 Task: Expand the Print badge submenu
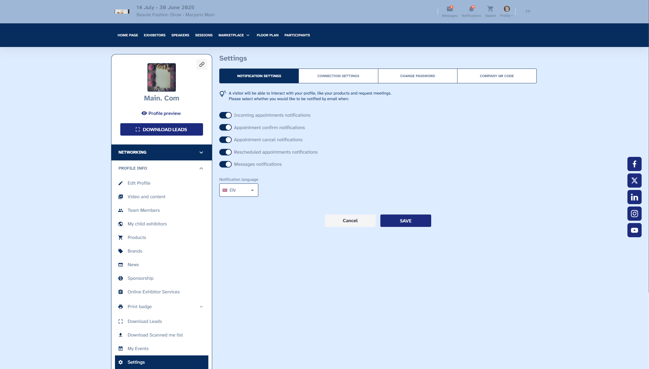pyautogui.click(x=201, y=307)
